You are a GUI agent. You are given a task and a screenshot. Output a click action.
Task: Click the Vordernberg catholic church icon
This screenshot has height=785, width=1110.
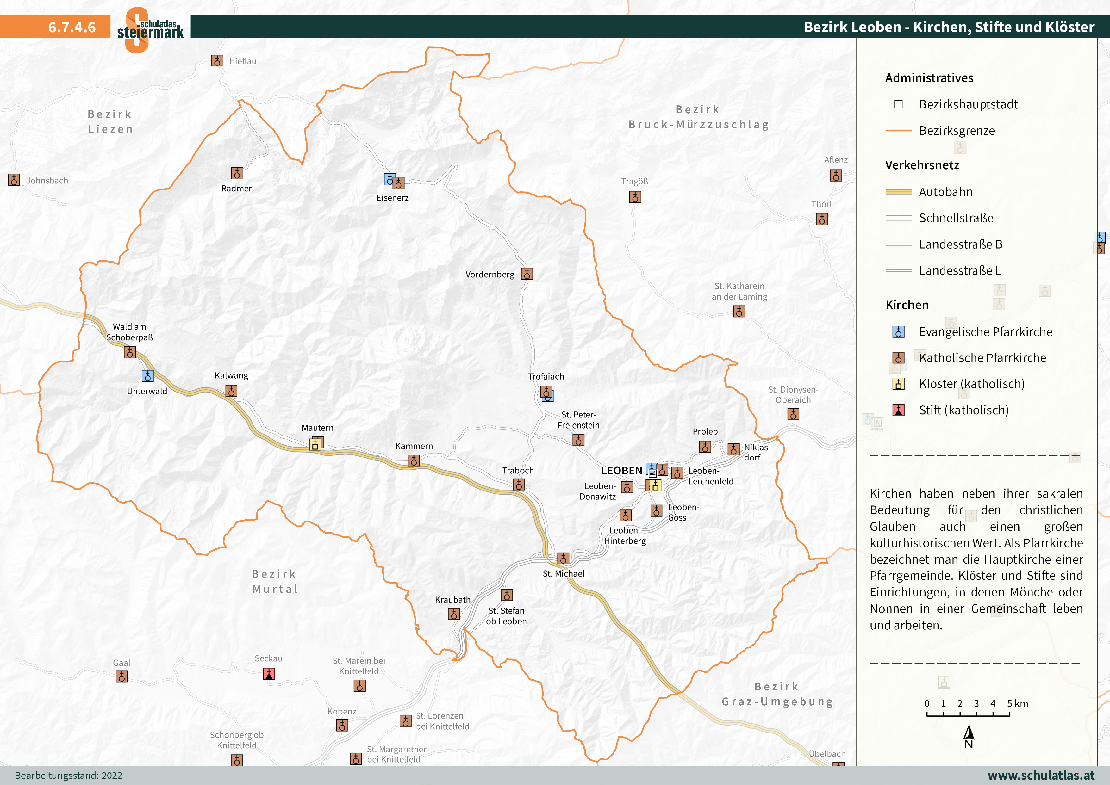(x=527, y=274)
